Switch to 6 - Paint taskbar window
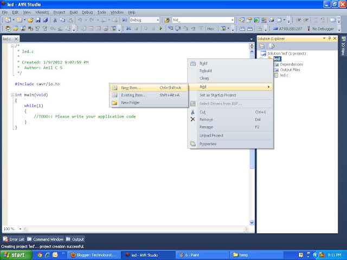This screenshot has height=260, width=347. click(202, 255)
